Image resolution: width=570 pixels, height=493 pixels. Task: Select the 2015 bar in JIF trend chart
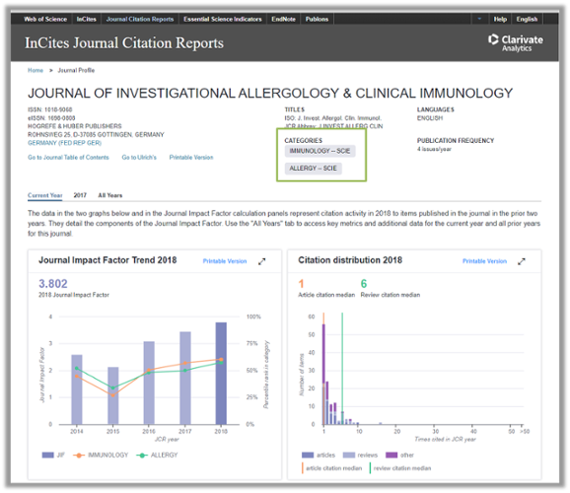[113, 396]
